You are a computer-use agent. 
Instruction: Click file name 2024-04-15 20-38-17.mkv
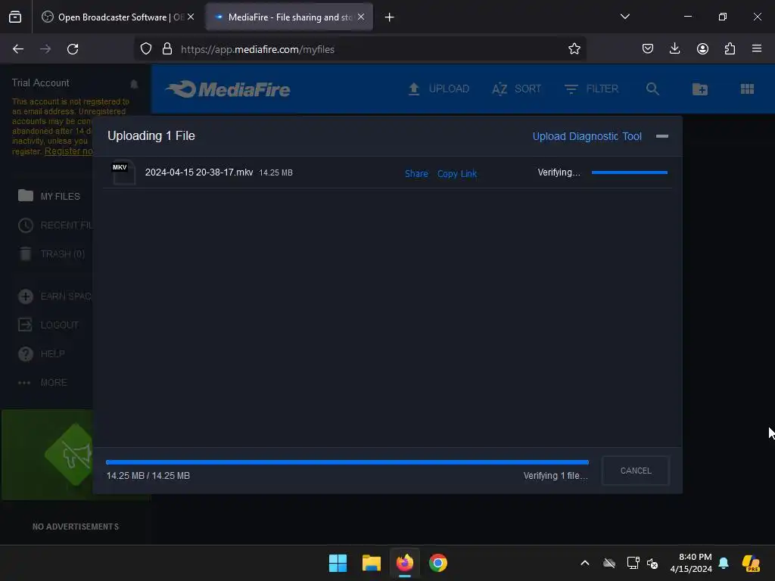[x=199, y=172]
